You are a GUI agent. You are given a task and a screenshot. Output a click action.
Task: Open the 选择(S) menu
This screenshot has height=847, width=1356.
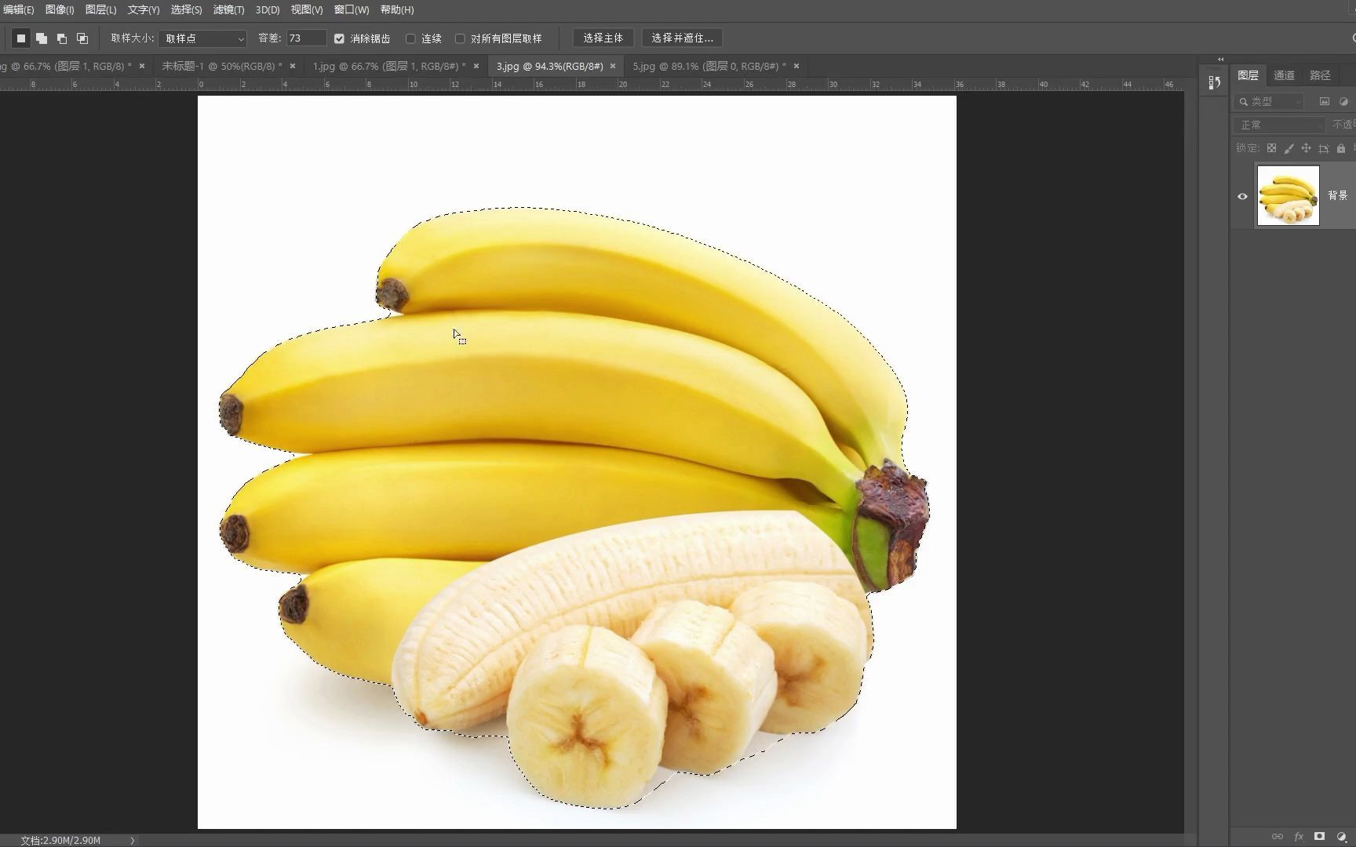[186, 10]
